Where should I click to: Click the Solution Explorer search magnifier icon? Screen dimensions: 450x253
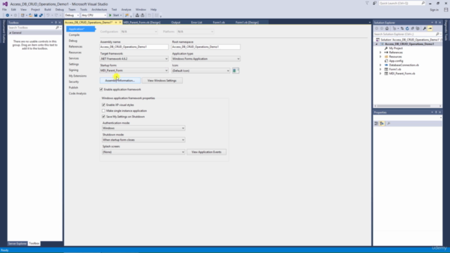[x=437, y=34]
